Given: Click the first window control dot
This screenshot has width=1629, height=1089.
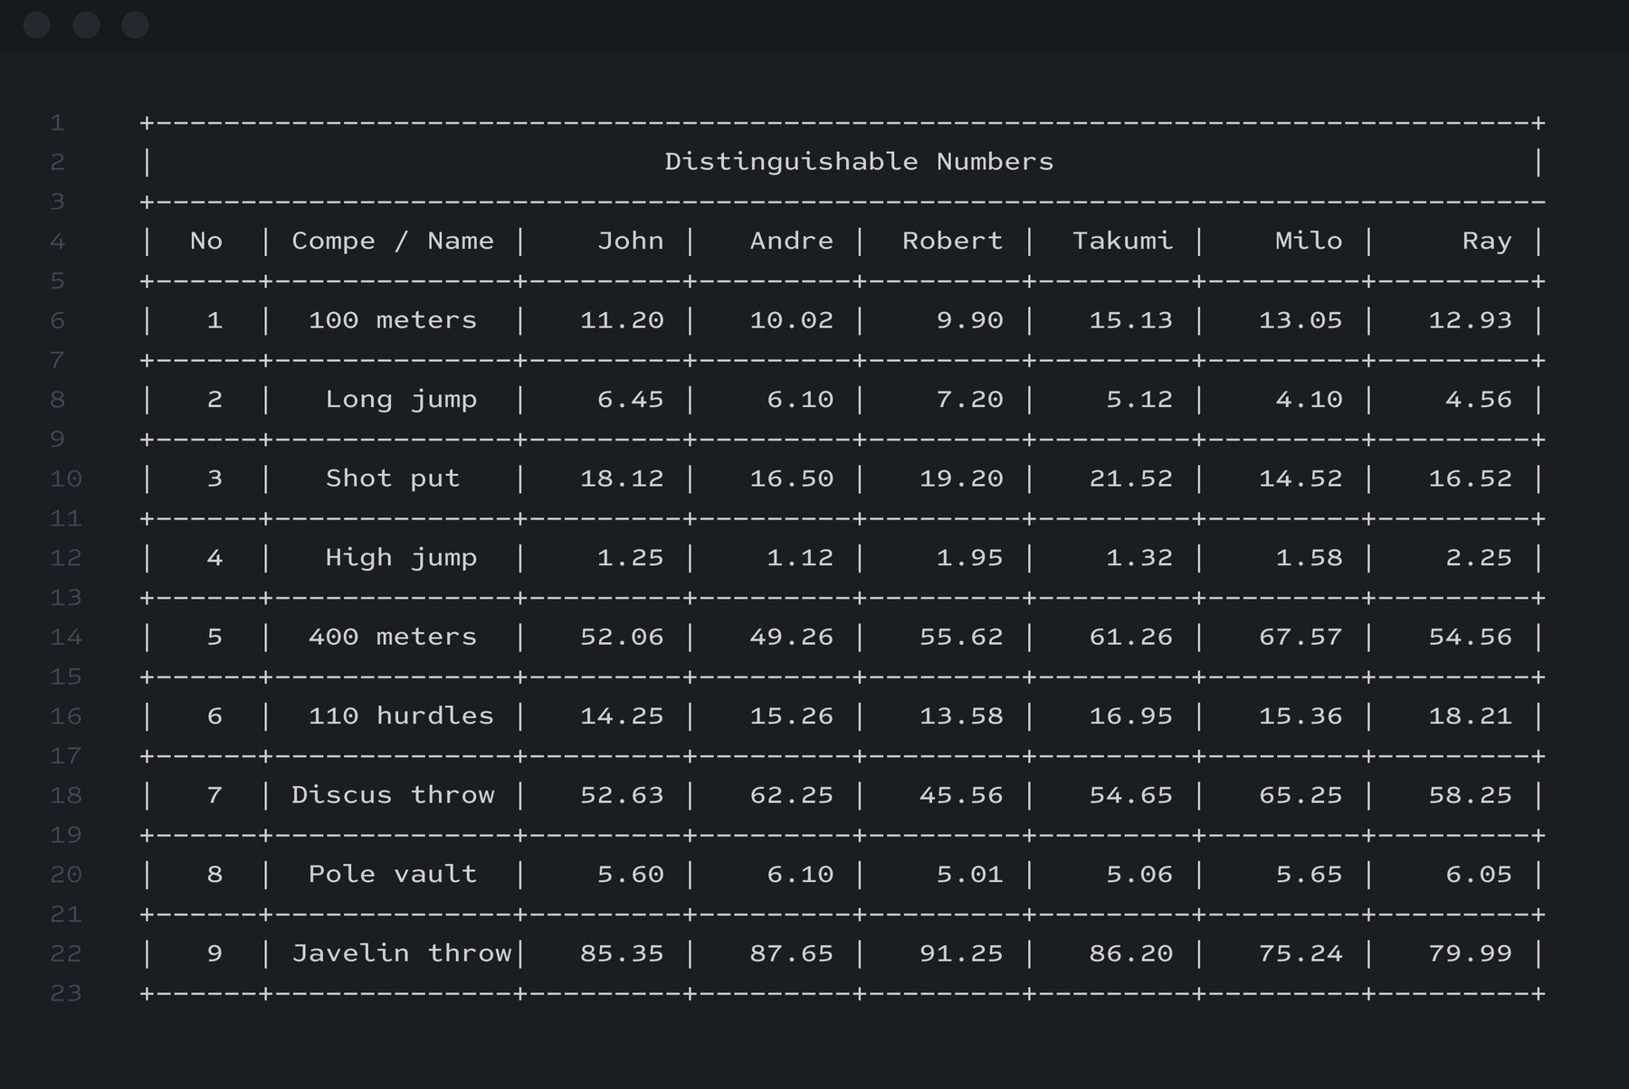Looking at the screenshot, I should pos(37,25).
